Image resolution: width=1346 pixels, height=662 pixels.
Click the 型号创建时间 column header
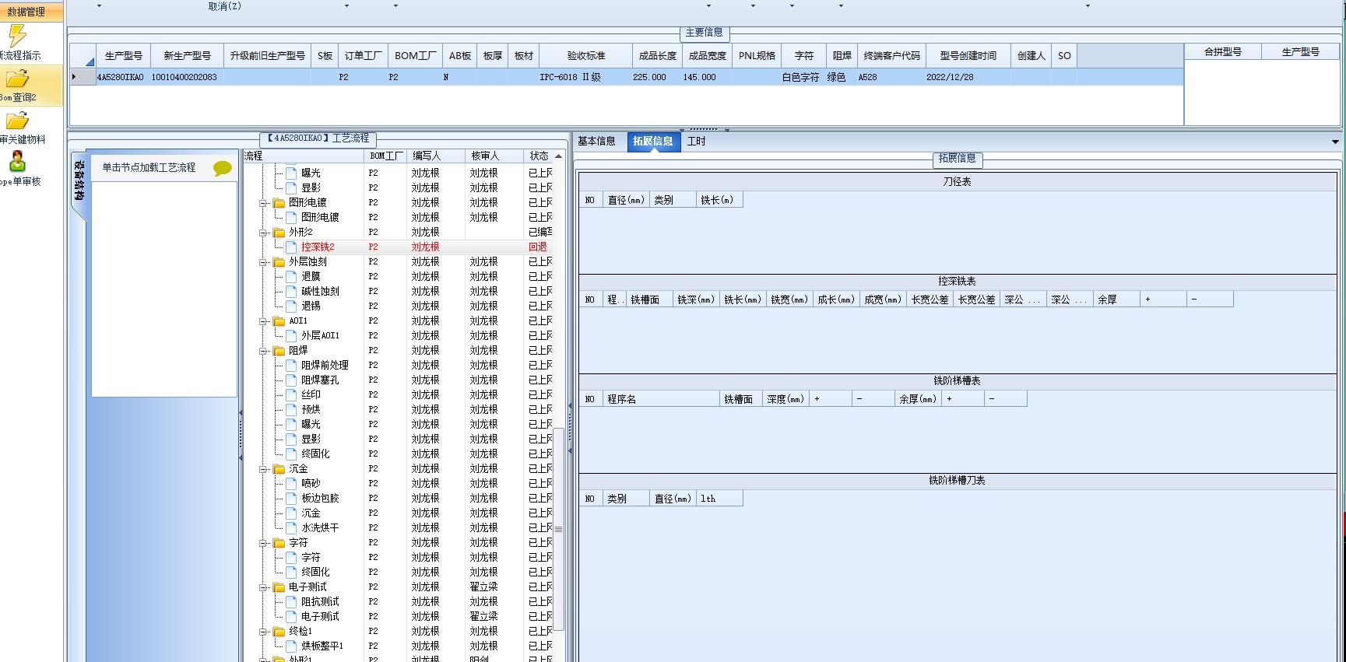point(968,56)
